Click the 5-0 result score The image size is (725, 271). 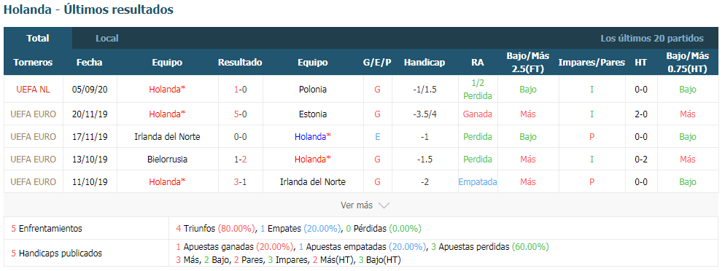pos(240,114)
